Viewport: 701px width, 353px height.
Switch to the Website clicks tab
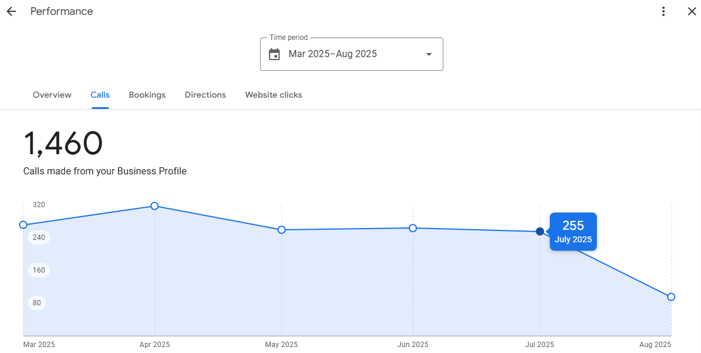(273, 95)
